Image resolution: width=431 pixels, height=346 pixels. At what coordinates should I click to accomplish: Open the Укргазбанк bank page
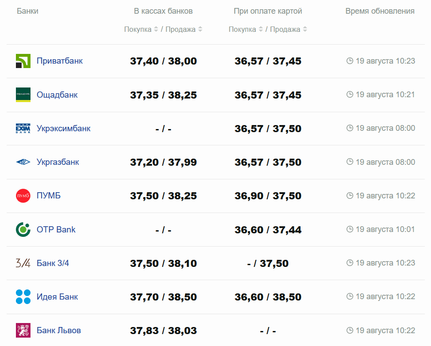coord(58,162)
